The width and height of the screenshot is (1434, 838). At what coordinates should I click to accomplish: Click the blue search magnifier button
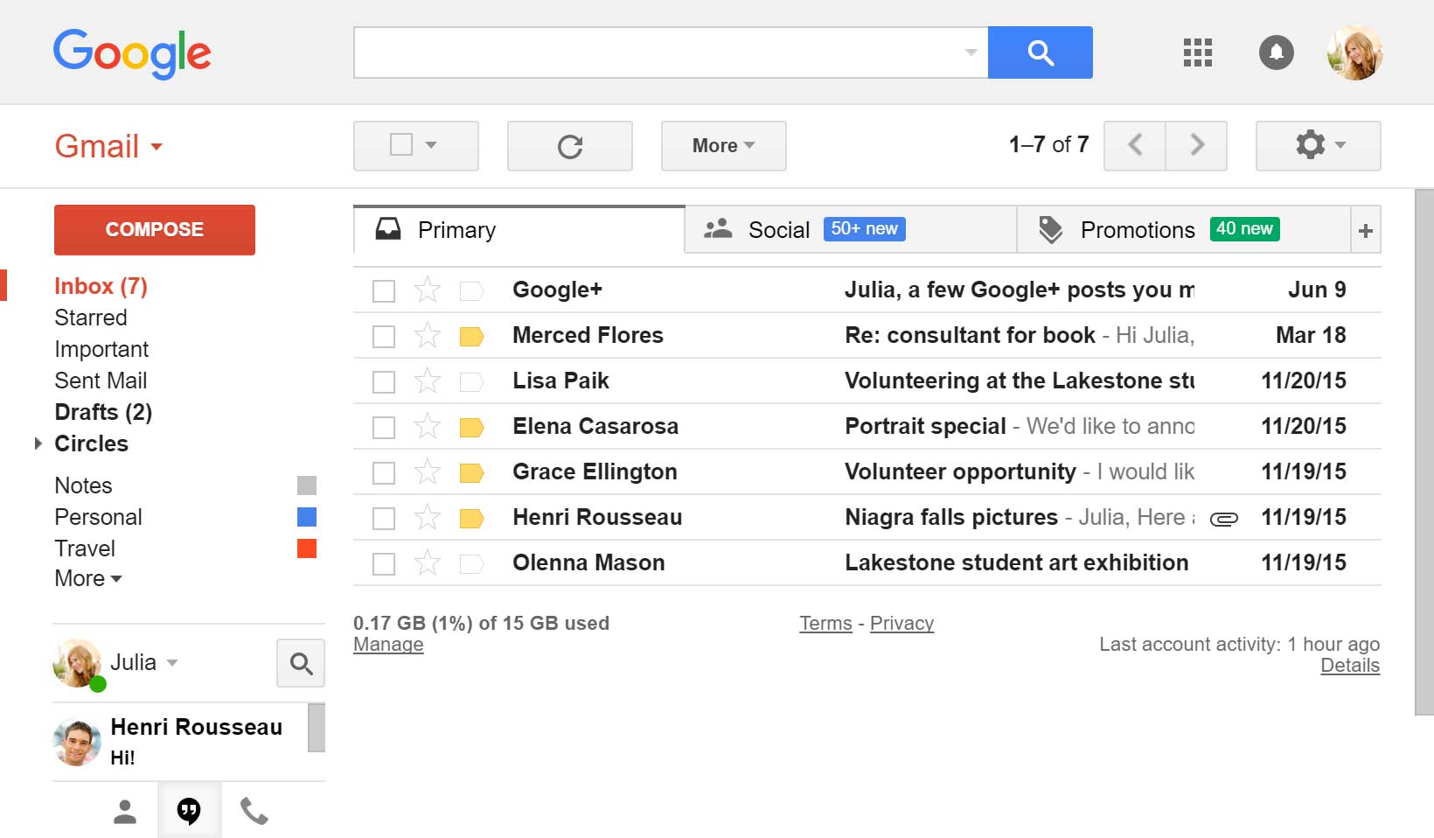pos(1040,52)
